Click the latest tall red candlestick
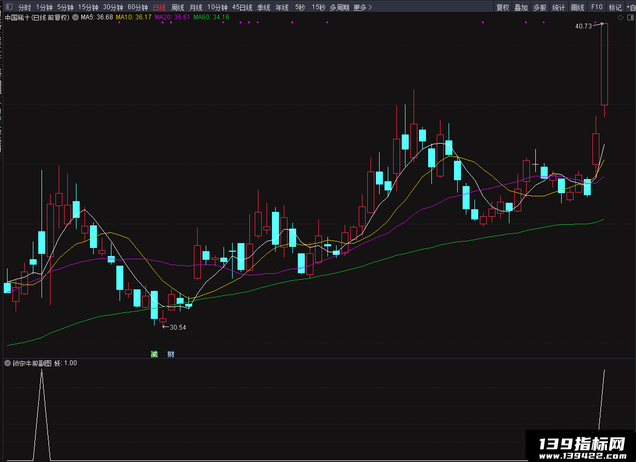Image resolution: width=636 pixels, height=462 pixels. pos(604,65)
